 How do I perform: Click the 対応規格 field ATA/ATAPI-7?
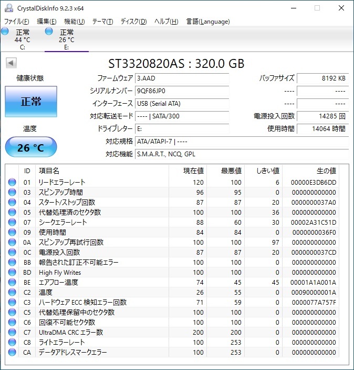point(242,142)
